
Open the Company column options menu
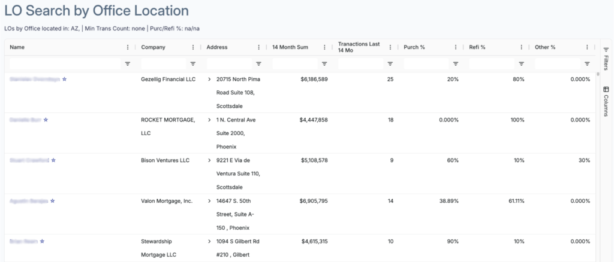(192, 47)
